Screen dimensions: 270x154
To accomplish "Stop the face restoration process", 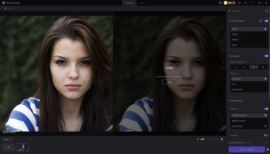I will click(170, 82).
